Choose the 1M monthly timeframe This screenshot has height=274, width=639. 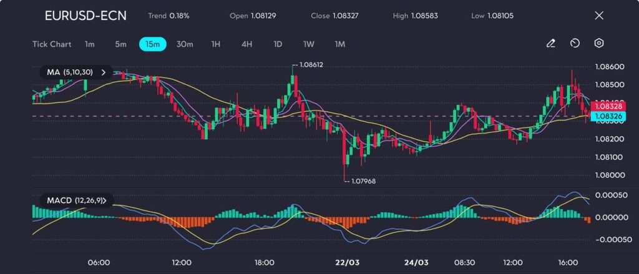(339, 44)
